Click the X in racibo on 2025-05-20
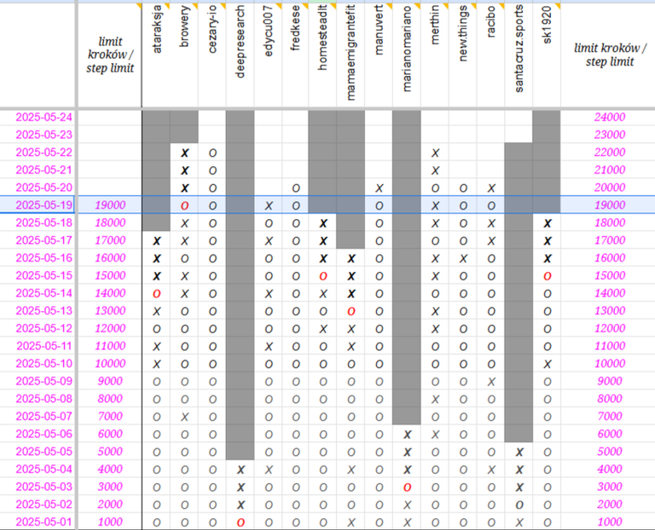Screen dimensions: 655x530 491,187
